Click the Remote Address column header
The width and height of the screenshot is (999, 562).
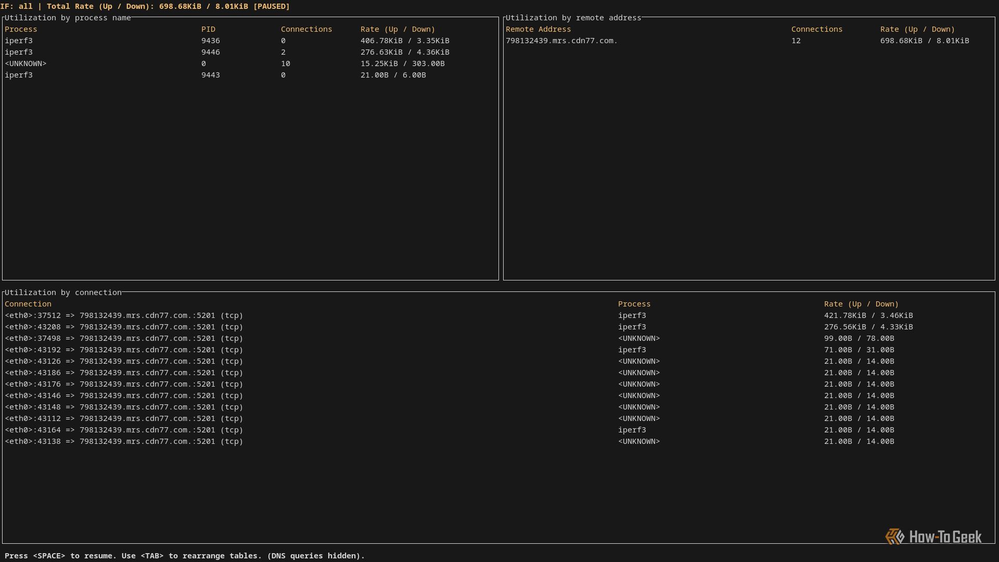coord(538,29)
